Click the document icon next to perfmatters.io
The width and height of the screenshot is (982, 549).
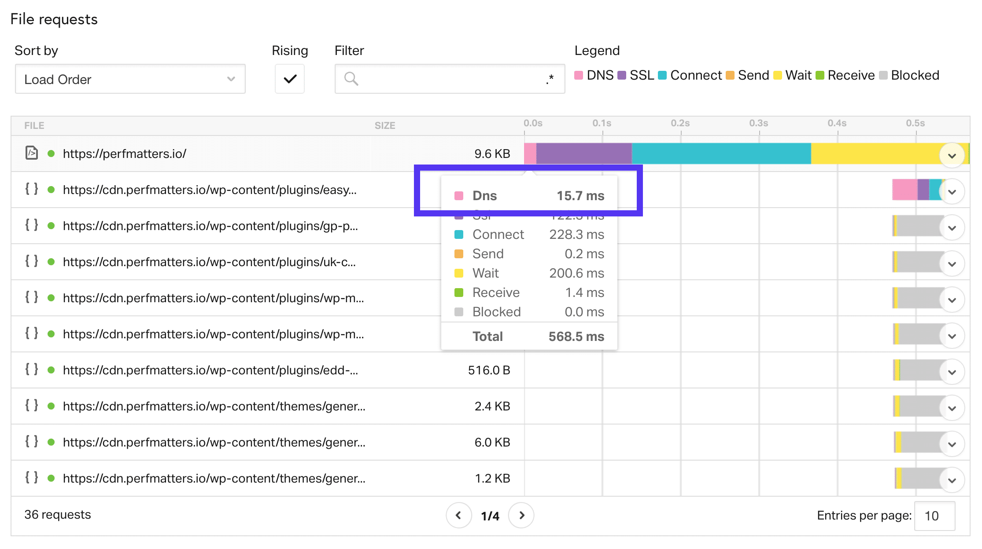click(31, 154)
